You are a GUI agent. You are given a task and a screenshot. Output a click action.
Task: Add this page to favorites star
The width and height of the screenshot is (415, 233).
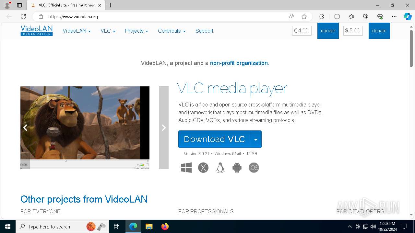pos(304,17)
